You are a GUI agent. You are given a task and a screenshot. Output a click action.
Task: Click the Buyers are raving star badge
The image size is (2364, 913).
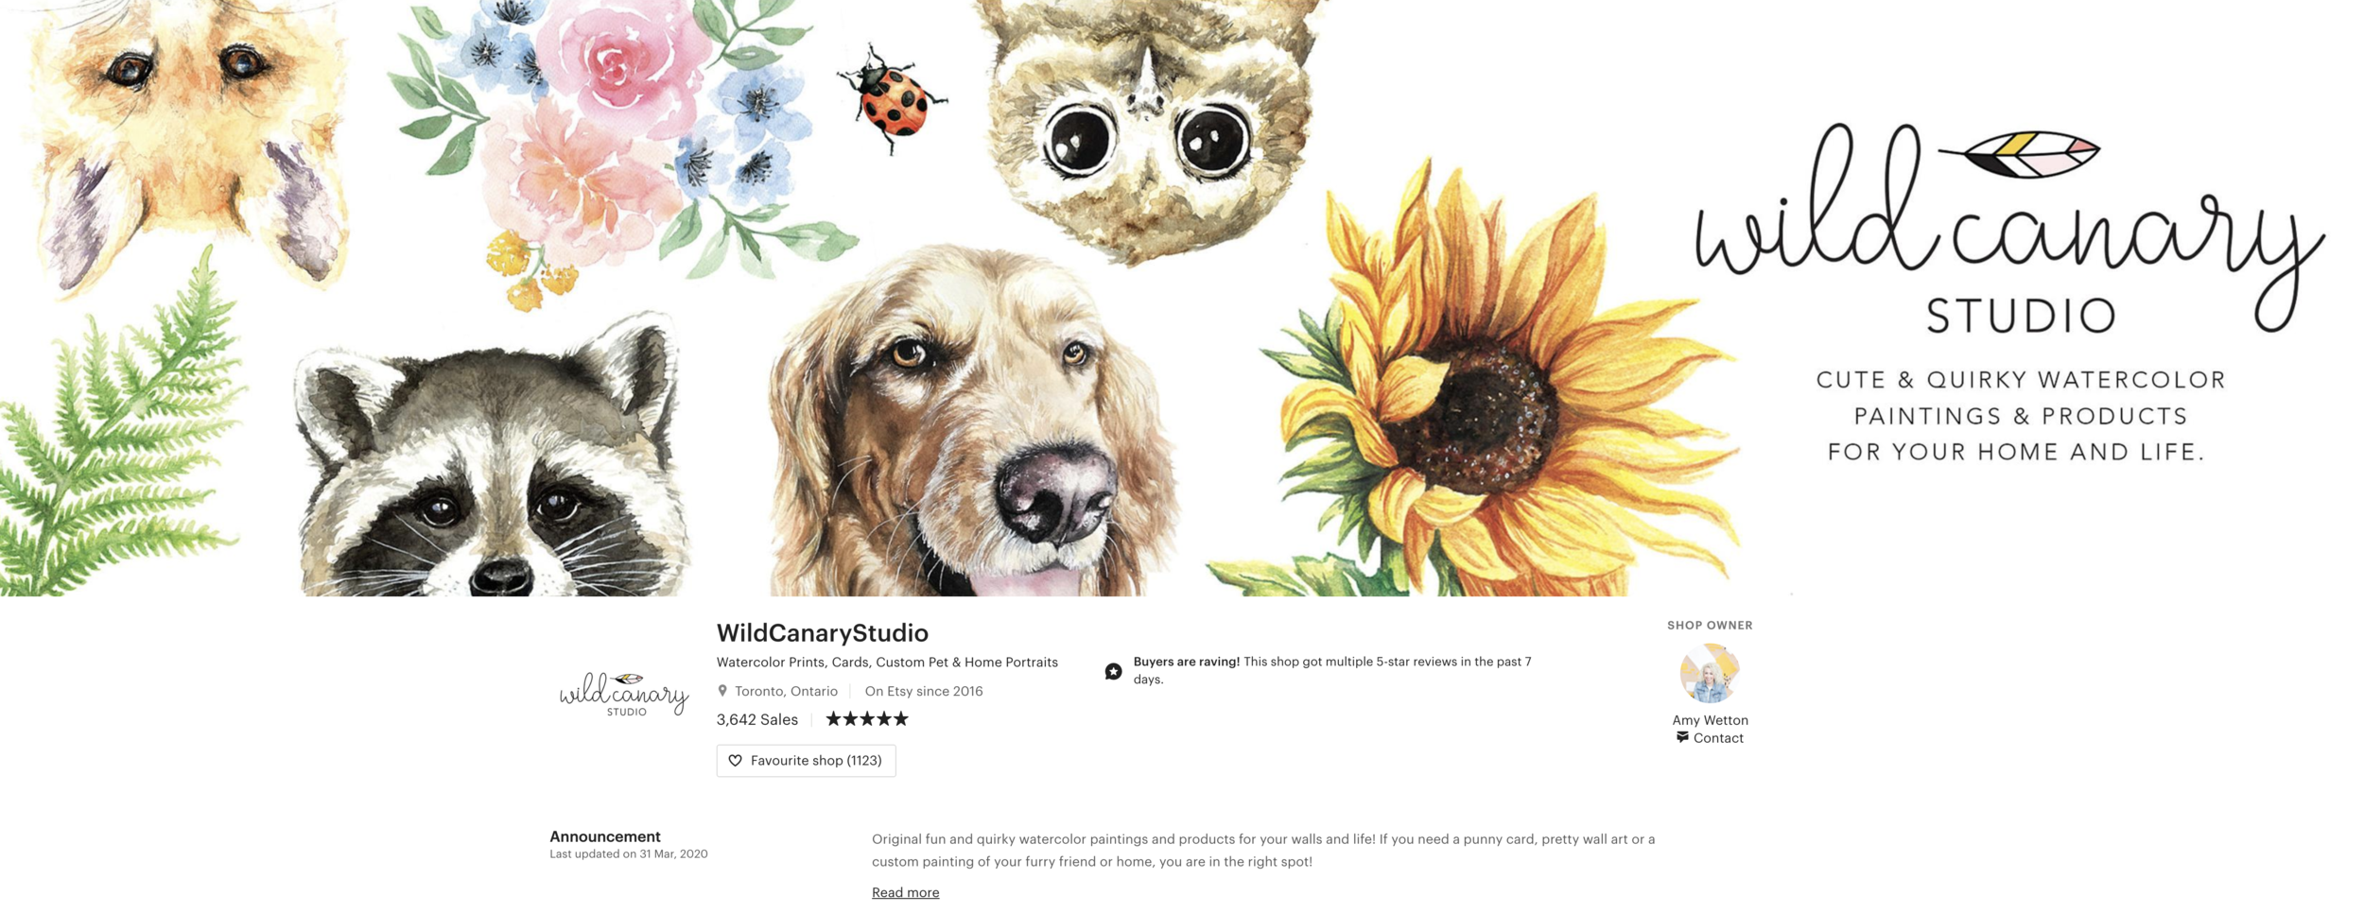(x=1114, y=671)
